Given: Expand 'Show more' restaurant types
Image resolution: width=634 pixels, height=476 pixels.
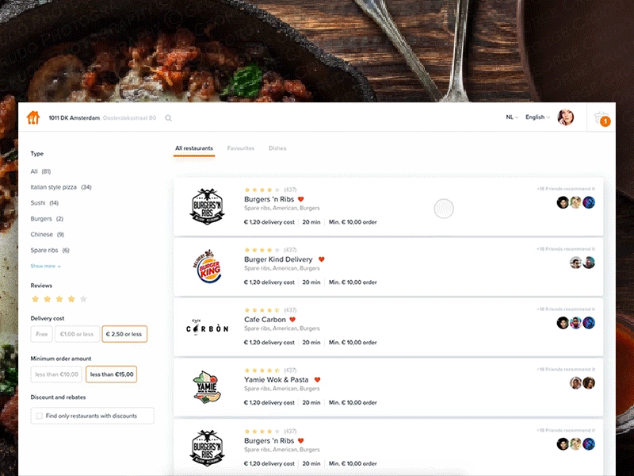Looking at the screenshot, I should pos(45,267).
